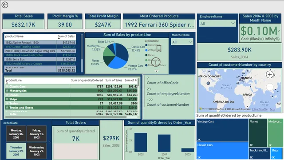
Task: Zoom out on the country map
Action: (x=270, y=87)
